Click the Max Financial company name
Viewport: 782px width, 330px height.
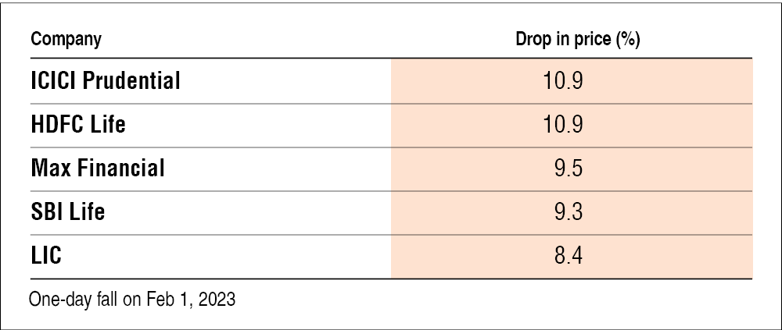click(x=98, y=168)
